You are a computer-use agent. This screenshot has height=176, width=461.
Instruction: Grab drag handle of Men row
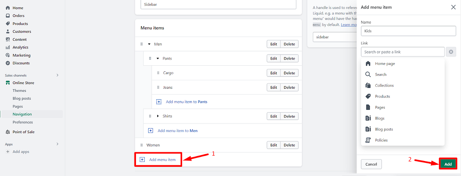pyautogui.click(x=141, y=44)
